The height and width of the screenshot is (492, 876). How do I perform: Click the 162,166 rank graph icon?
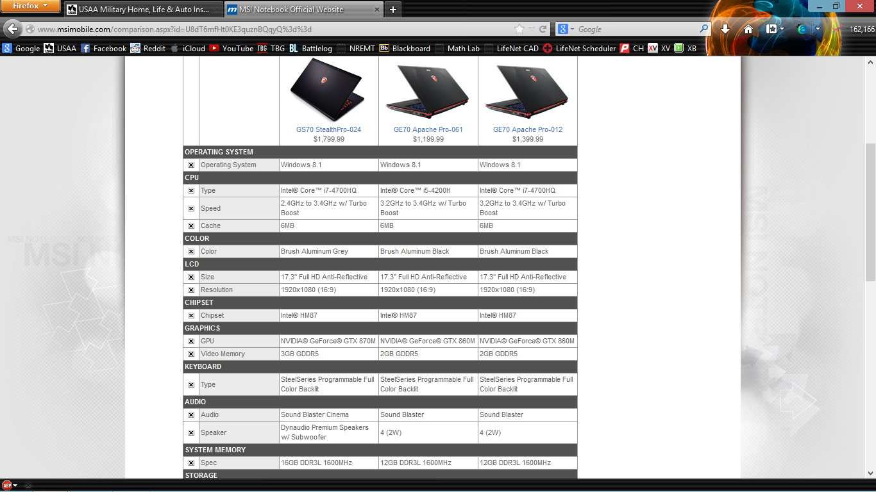tap(838, 29)
